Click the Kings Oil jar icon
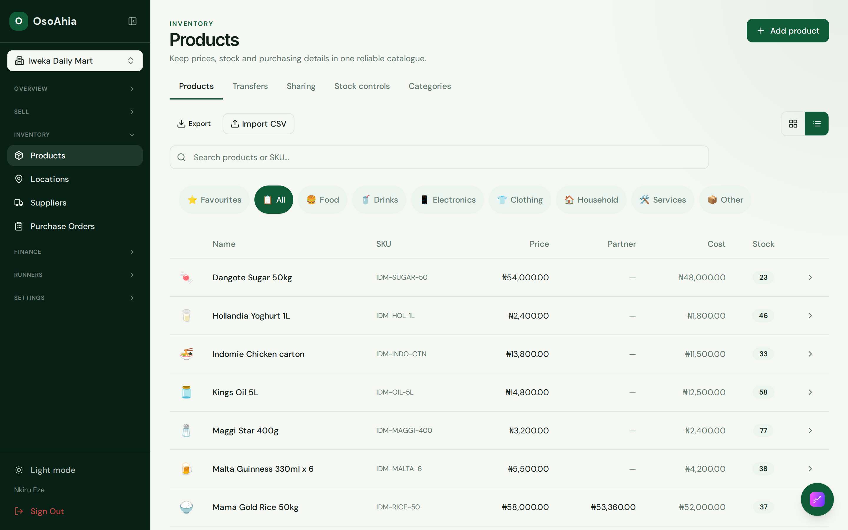848x530 pixels. pyautogui.click(x=186, y=392)
